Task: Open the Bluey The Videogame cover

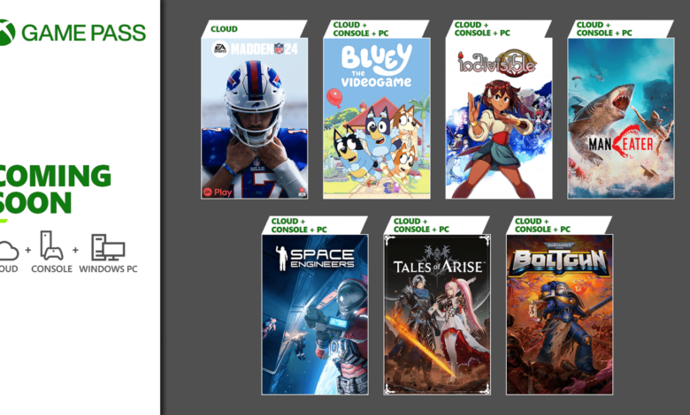Action: pos(377,118)
